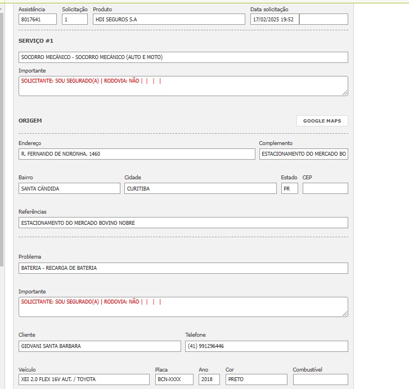Click the empty Combustível field
This screenshot has height=389, width=409.
coord(321,379)
